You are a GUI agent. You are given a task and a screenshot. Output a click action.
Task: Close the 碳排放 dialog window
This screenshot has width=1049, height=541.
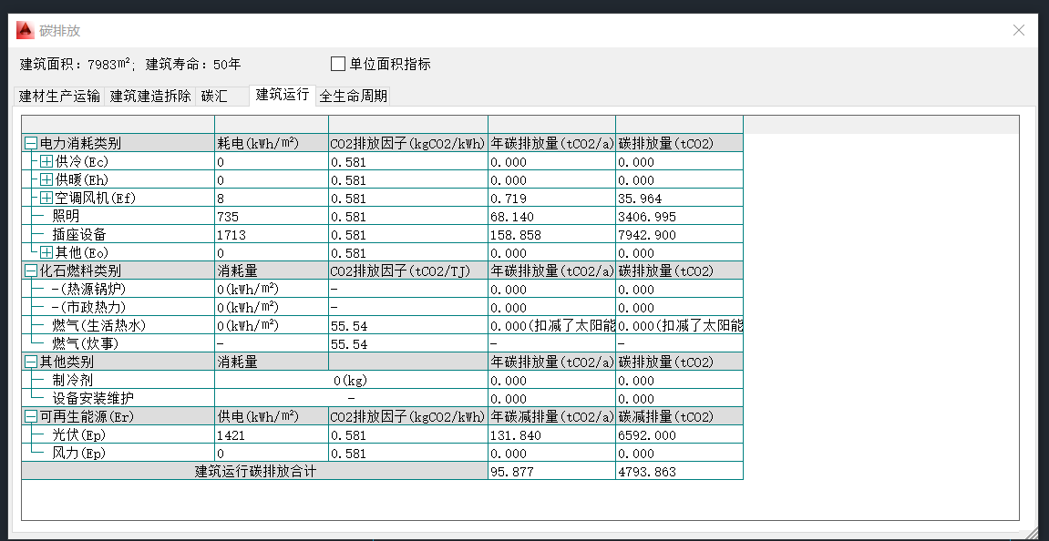(1019, 30)
